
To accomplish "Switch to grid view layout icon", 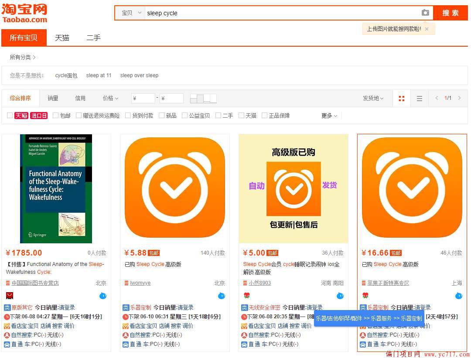I will (x=402, y=99).
